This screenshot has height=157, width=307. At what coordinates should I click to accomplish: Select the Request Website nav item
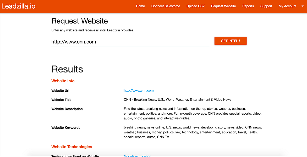coord(223,6)
